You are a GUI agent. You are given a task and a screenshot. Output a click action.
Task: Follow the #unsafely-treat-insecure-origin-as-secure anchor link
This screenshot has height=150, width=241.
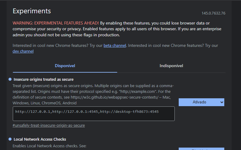point(49,125)
